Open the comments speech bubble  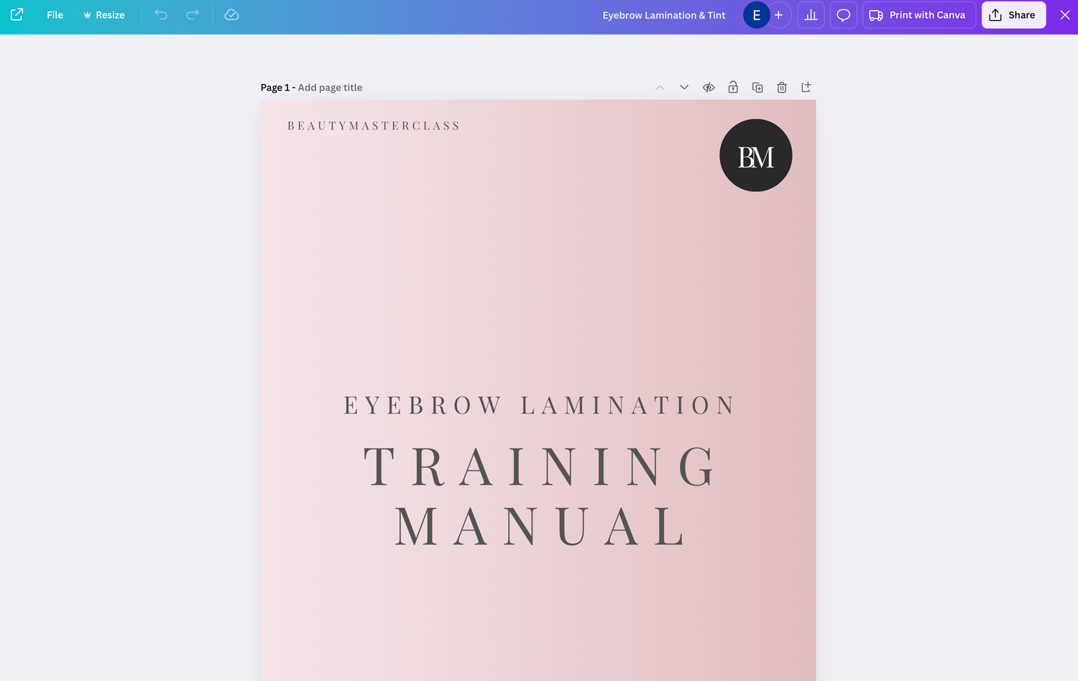coord(843,15)
